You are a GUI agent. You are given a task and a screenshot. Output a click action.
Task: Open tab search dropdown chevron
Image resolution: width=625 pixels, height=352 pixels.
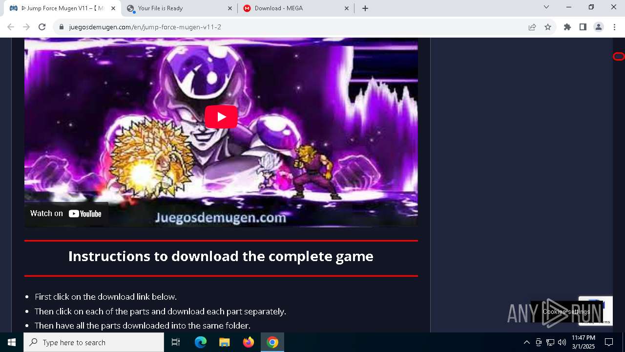pos(546,7)
